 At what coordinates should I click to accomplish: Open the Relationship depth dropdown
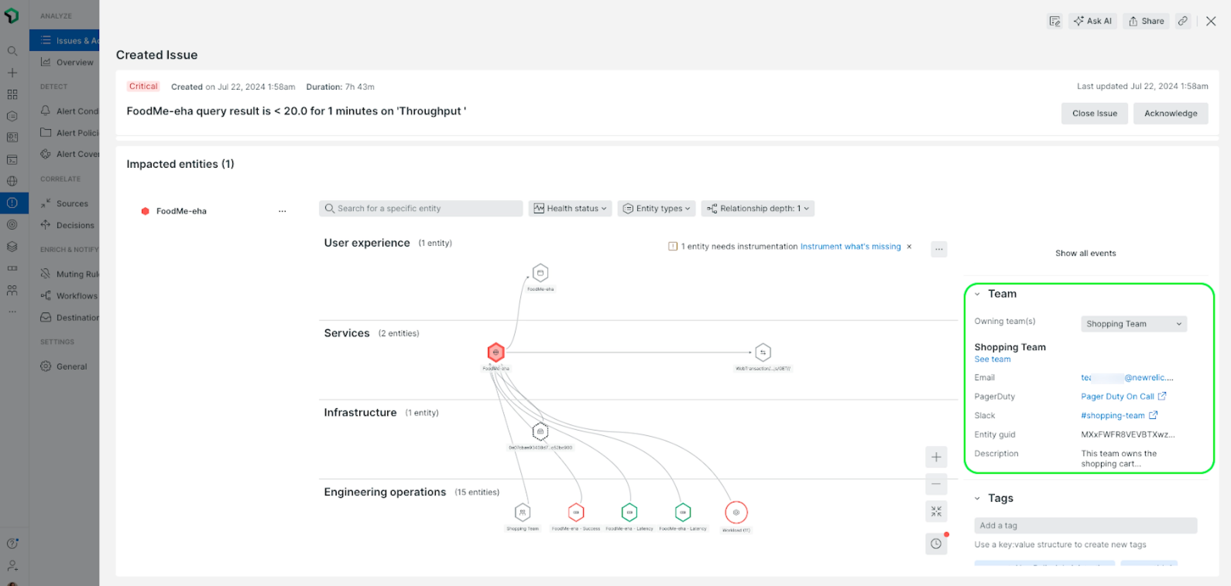click(758, 208)
